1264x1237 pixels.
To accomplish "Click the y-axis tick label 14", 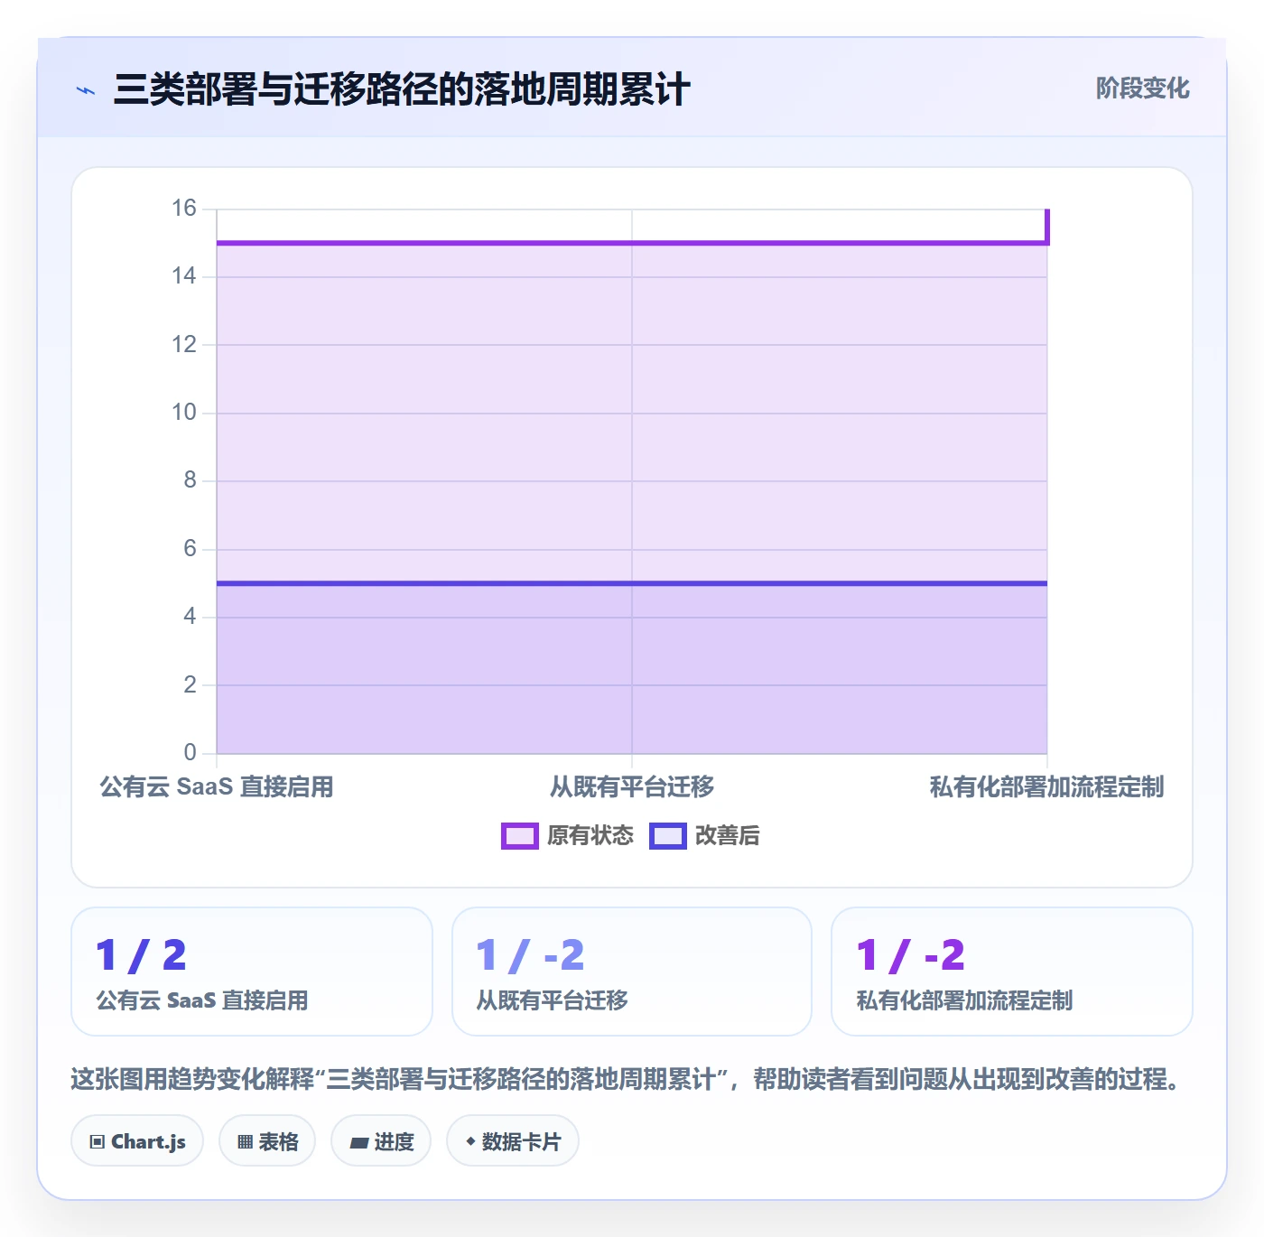I will pos(184,276).
